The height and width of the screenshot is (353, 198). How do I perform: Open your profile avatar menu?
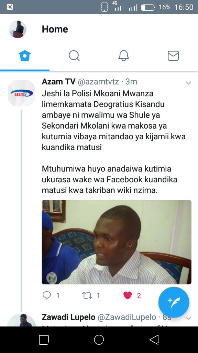pos(18,29)
